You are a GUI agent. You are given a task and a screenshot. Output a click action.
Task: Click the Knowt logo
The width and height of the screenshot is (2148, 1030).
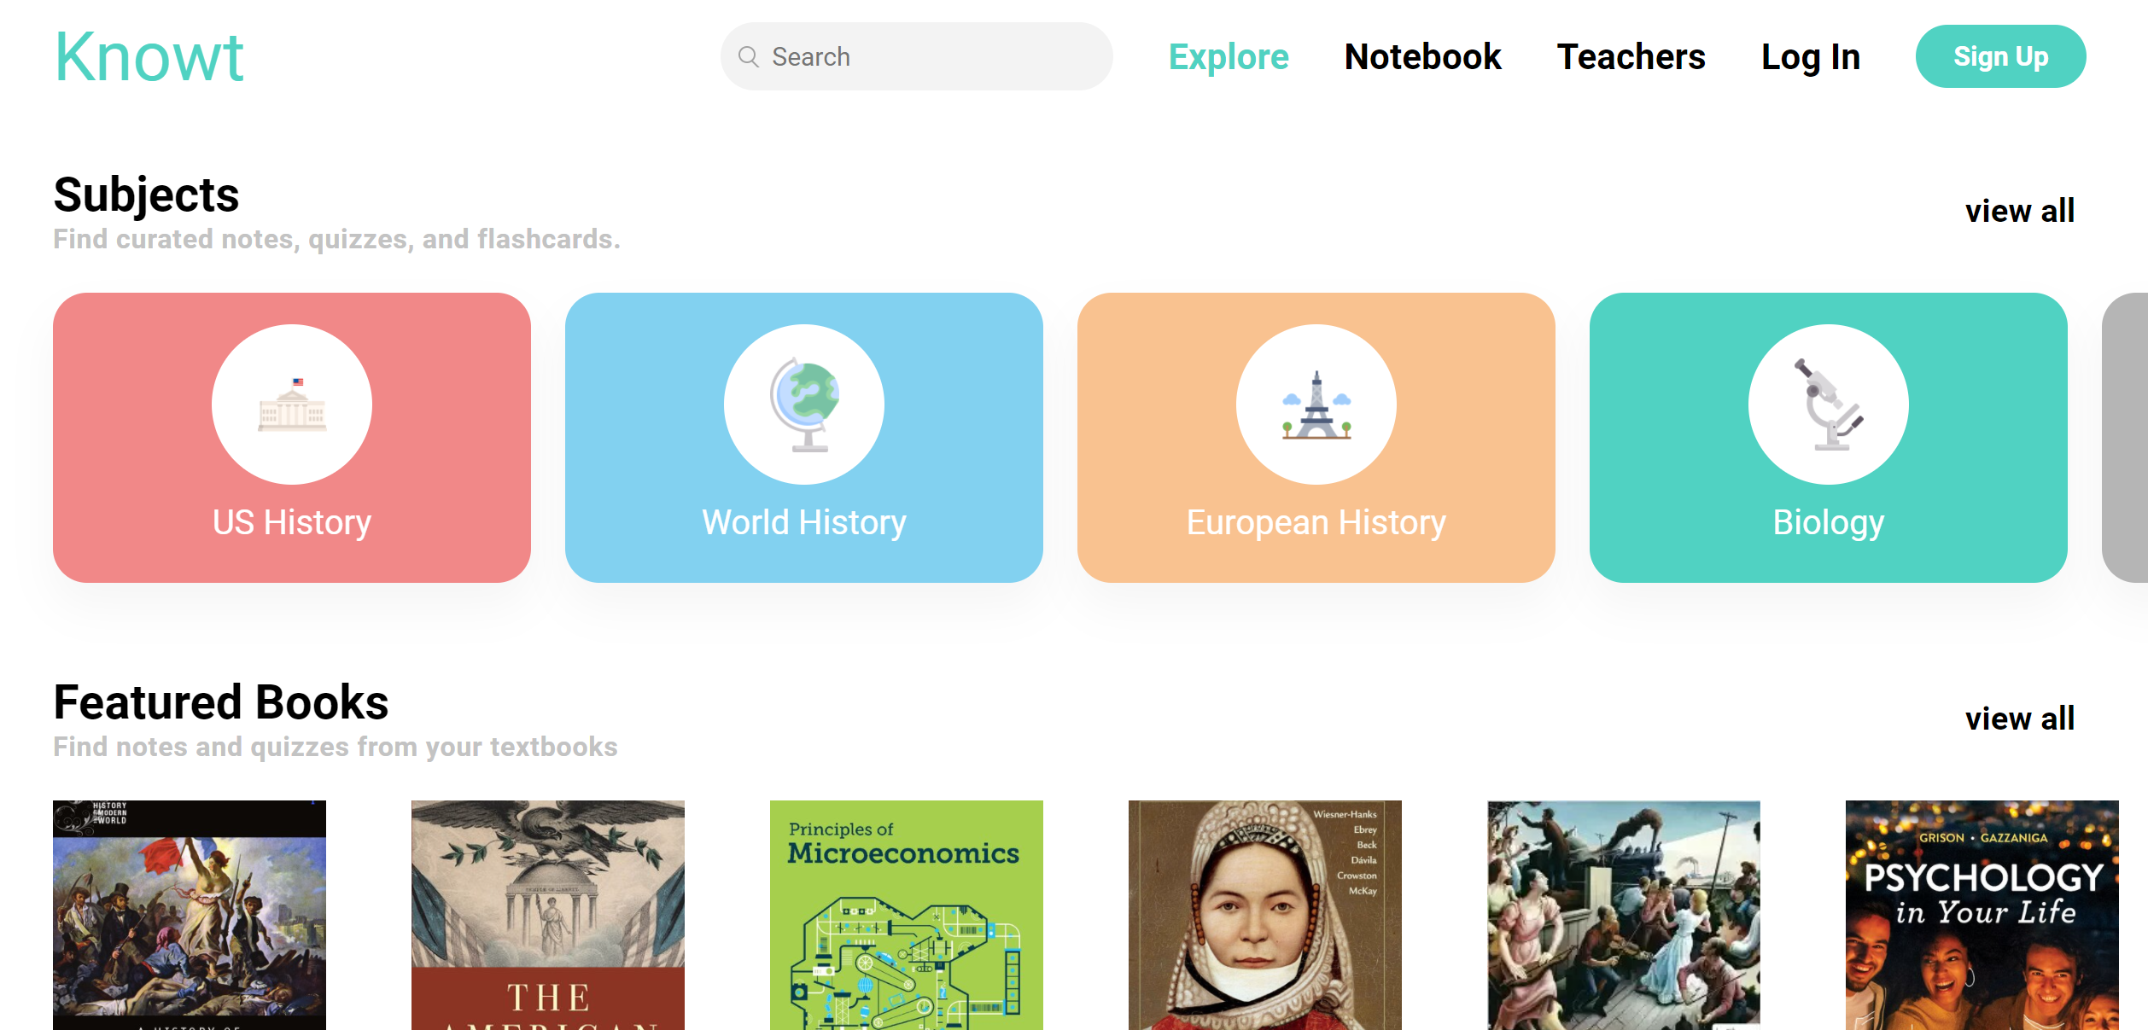coord(149,57)
